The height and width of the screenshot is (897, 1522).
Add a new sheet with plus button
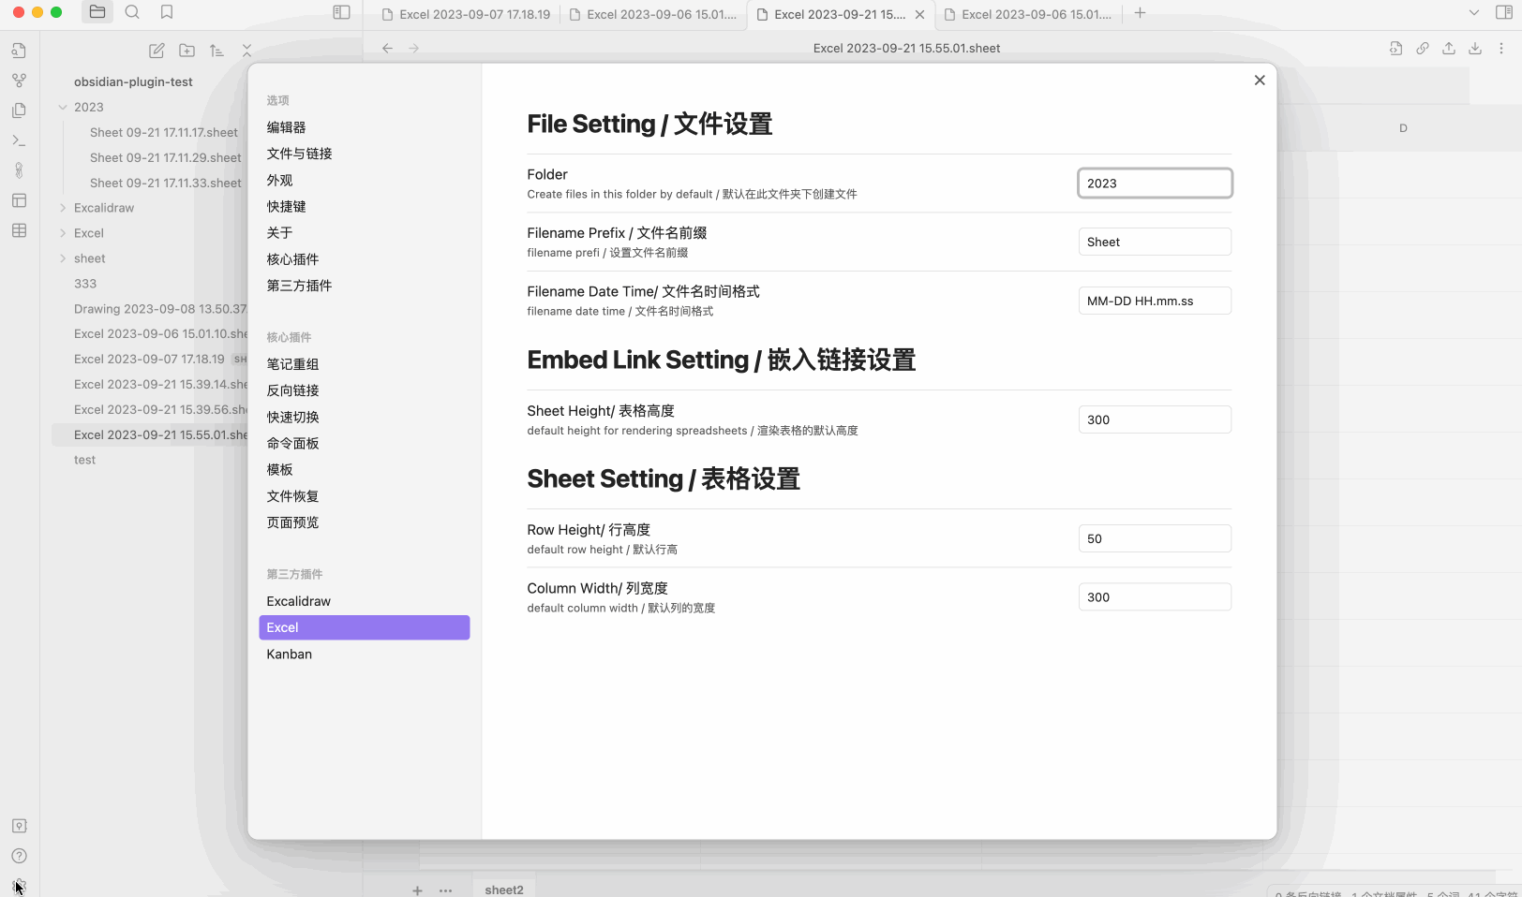pyautogui.click(x=417, y=890)
